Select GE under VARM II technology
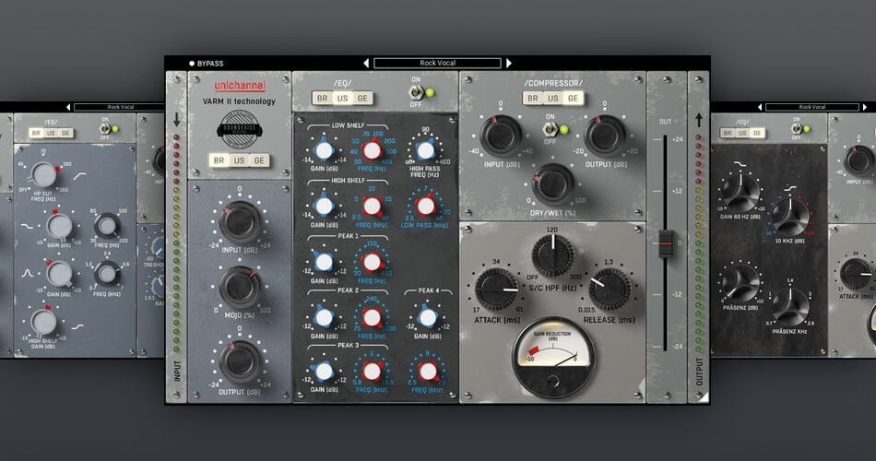 259,160
